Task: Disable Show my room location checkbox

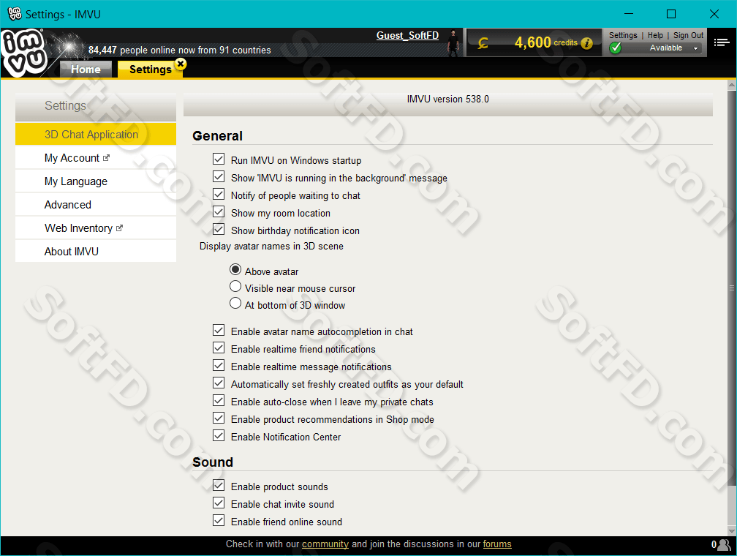Action: click(219, 211)
